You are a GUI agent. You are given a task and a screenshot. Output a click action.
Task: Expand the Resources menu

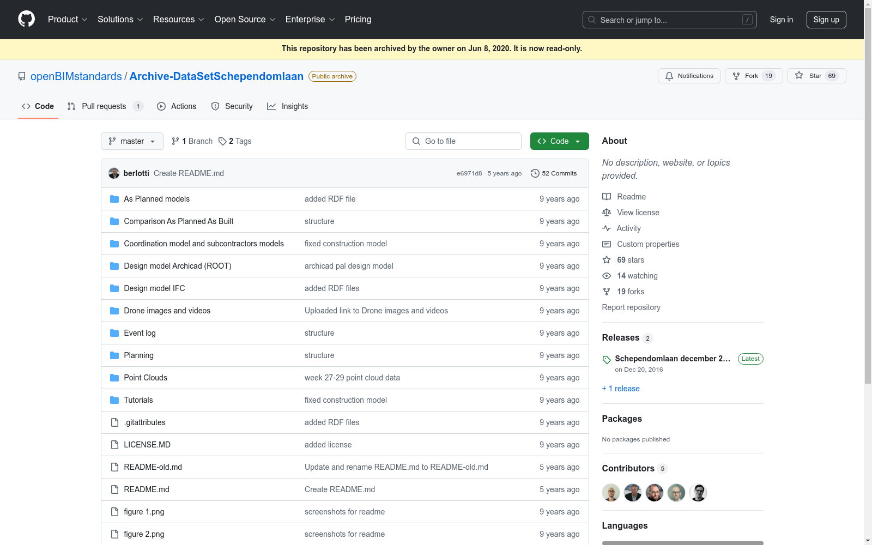pyautogui.click(x=179, y=19)
